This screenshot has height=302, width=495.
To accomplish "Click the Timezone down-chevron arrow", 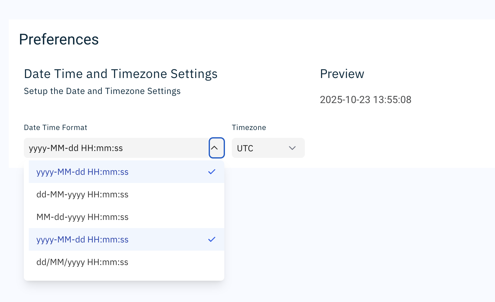I will coord(292,148).
